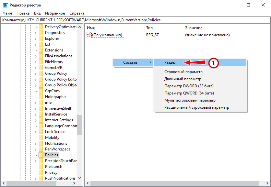Select the LanguageComponents key label
This screenshot has height=187, width=271.
click(61, 126)
